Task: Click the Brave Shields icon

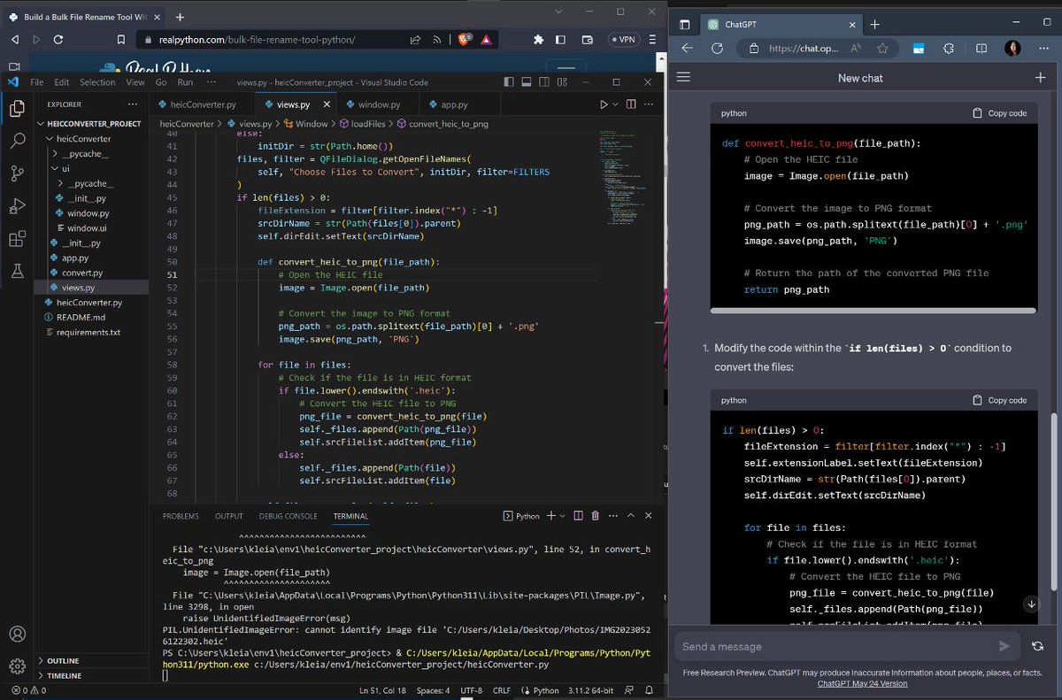Action: tap(466, 40)
